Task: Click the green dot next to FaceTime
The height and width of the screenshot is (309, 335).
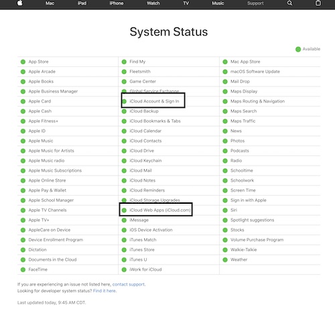Action: pos(23,269)
